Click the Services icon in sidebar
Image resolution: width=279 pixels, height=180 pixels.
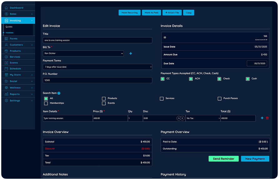6,57
